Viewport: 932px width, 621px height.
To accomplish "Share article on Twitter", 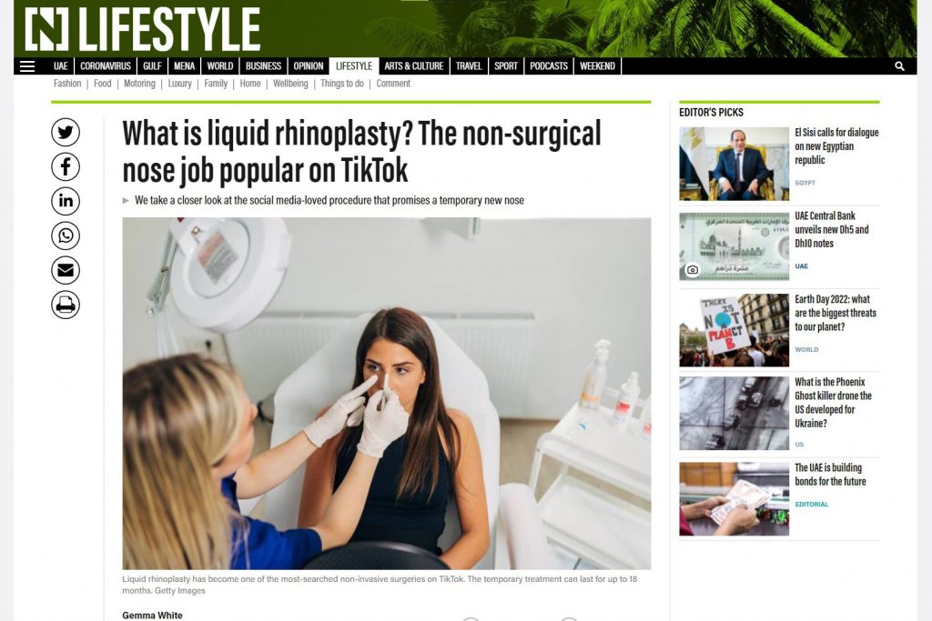I will (x=66, y=133).
